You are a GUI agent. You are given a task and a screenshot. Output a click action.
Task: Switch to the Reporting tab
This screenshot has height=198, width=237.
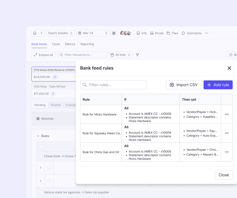tap(87, 44)
